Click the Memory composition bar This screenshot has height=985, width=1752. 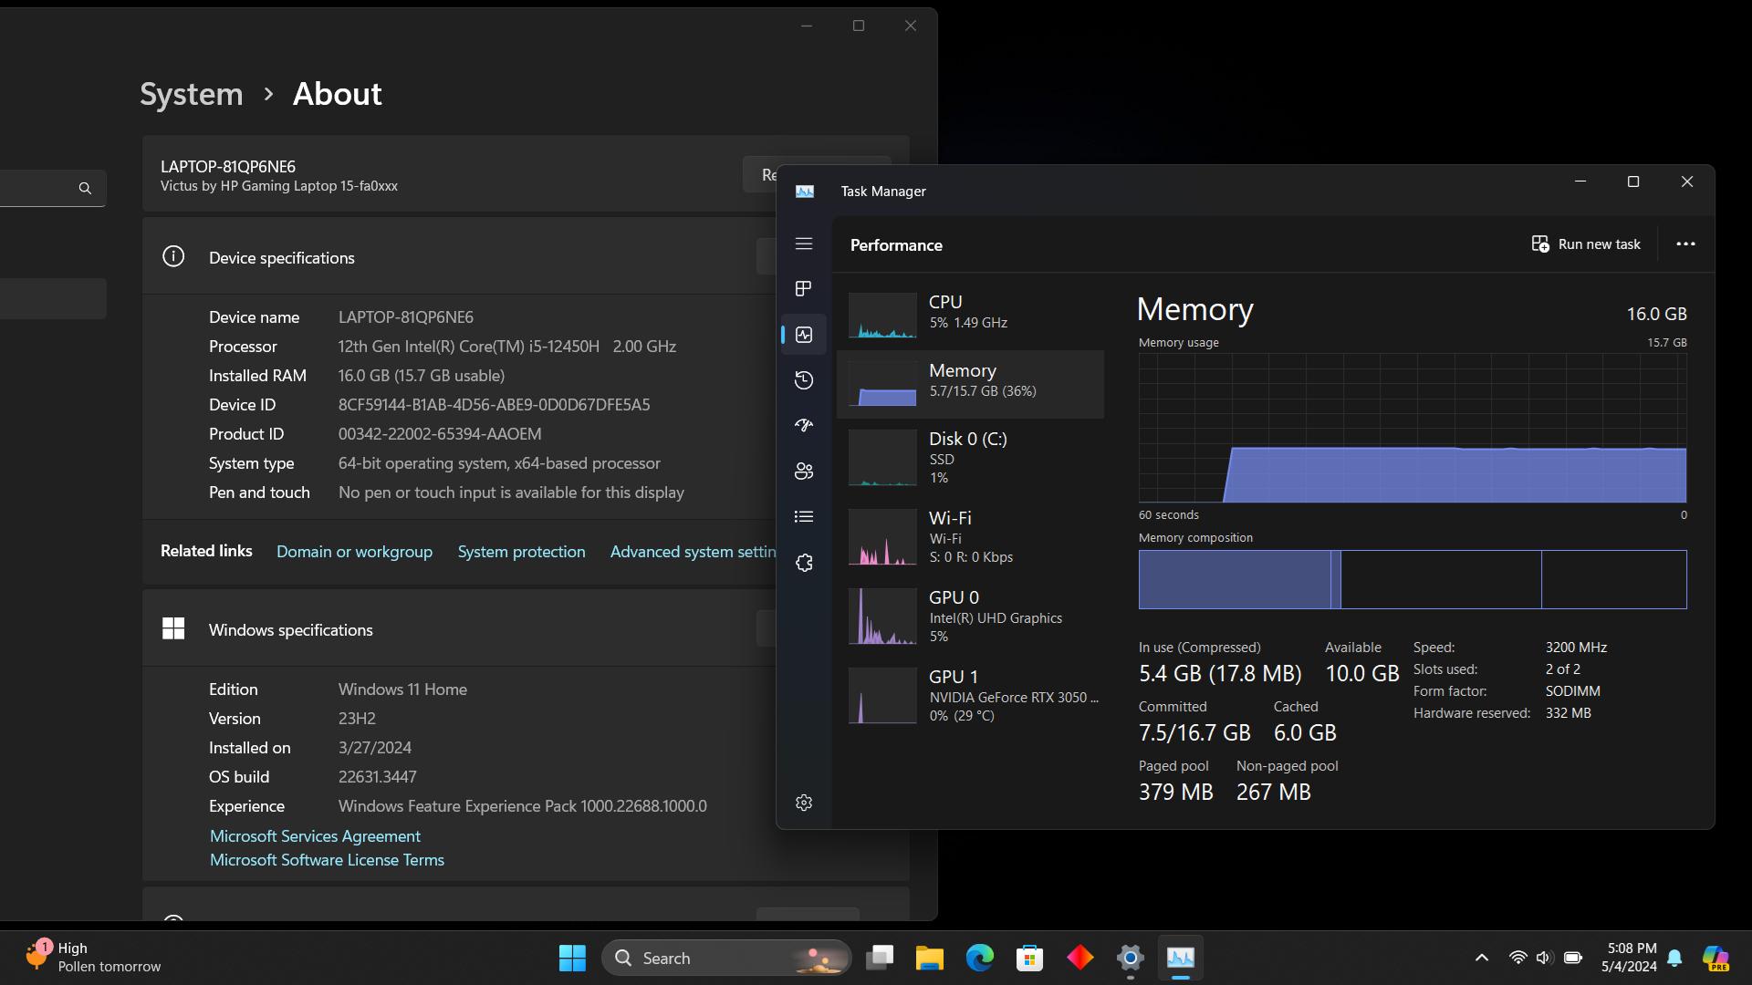(x=1413, y=579)
